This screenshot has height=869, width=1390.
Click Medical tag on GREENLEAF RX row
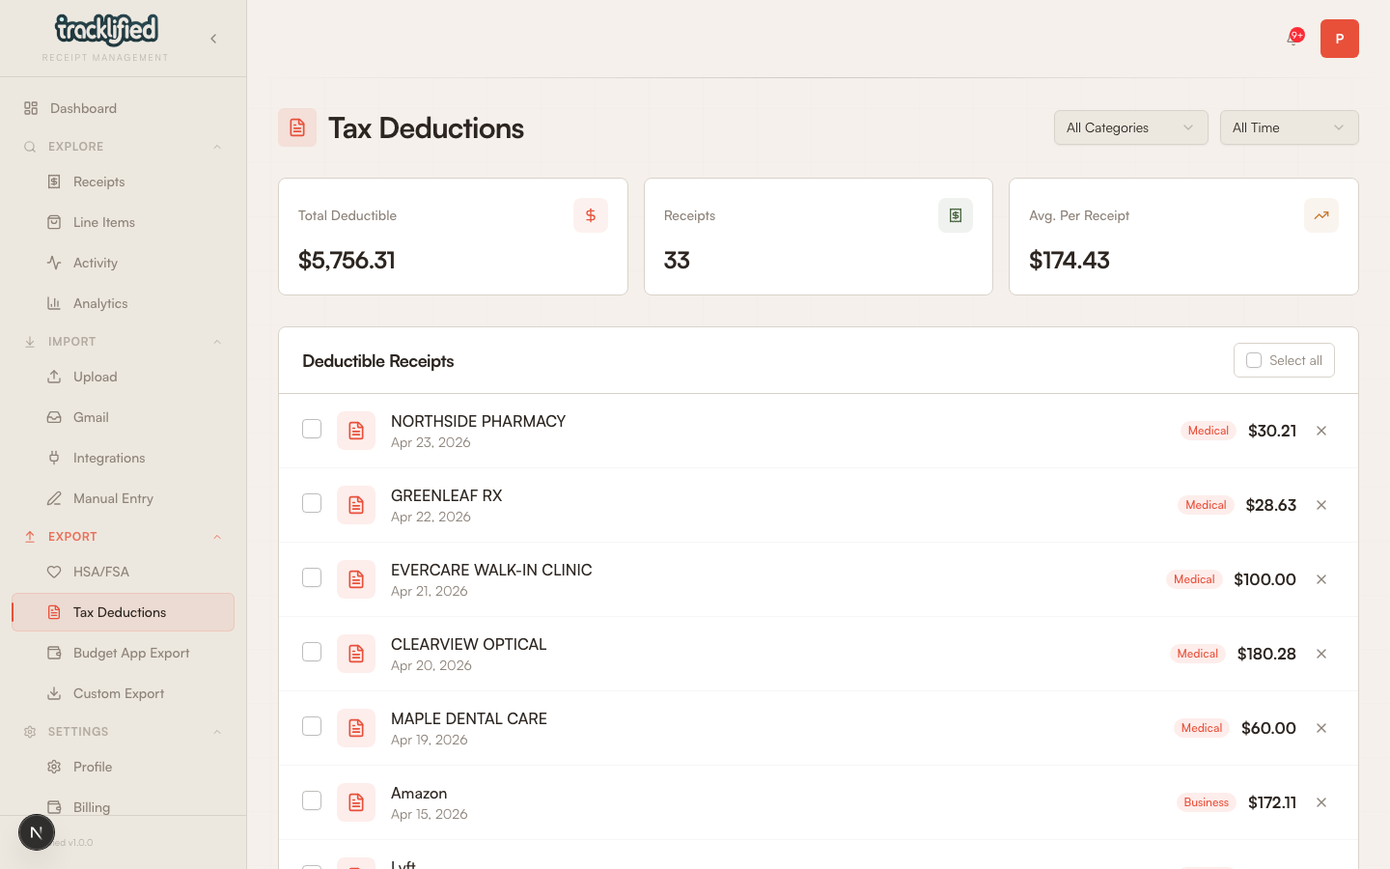pos(1206,505)
